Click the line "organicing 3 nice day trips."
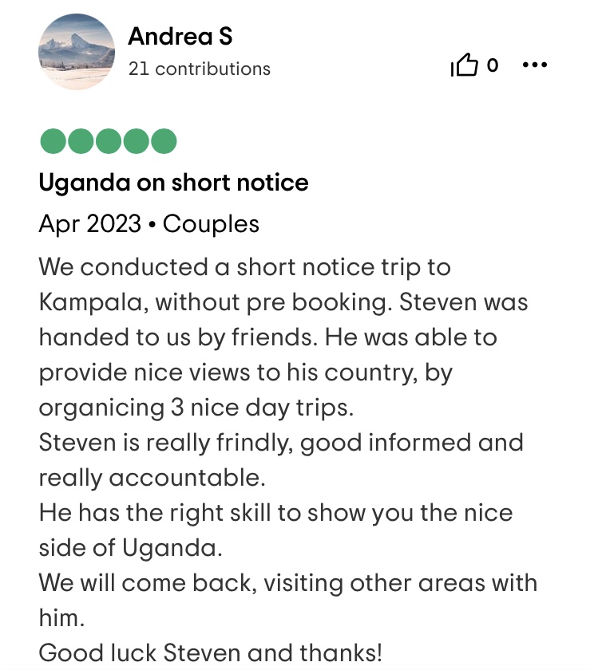The image size is (598, 670). coord(196,407)
